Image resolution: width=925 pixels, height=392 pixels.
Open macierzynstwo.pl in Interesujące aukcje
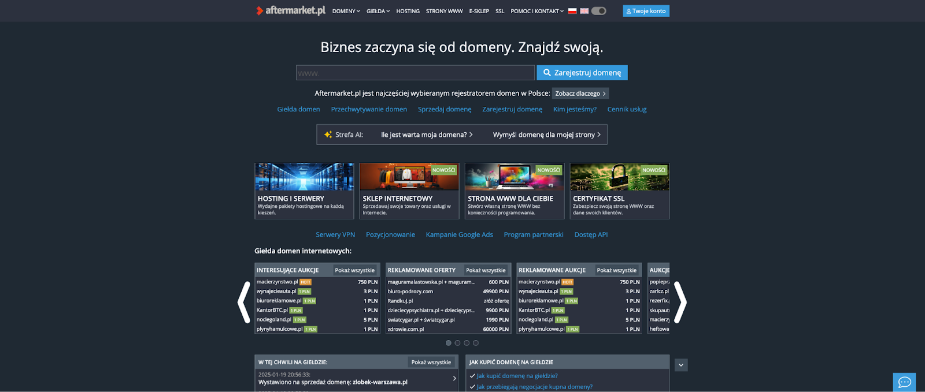coord(277,282)
